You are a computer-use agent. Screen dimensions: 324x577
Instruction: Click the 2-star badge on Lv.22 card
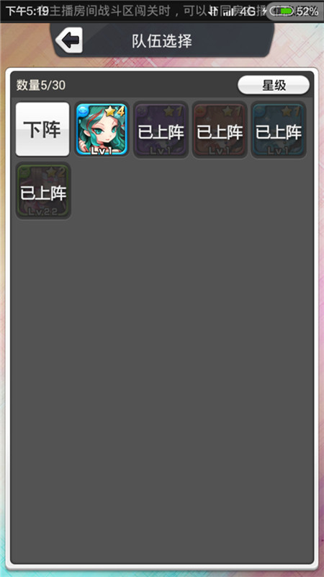56,172
